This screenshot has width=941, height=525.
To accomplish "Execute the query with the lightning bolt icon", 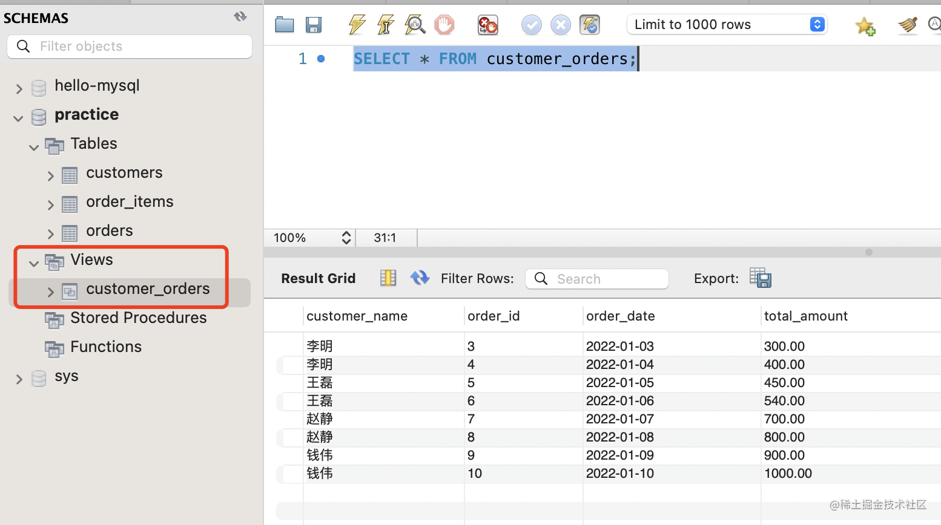I will click(357, 25).
